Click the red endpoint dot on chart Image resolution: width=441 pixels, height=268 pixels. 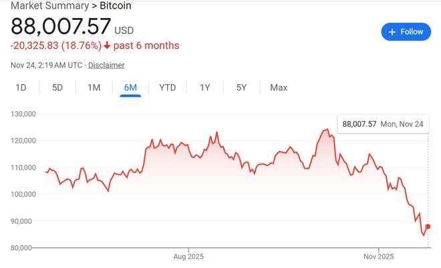tap(428, 227)
